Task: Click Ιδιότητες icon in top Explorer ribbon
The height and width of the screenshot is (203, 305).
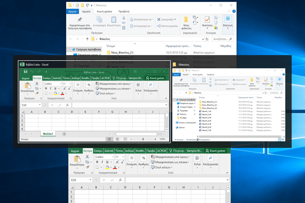Action: tap(207, 20)
